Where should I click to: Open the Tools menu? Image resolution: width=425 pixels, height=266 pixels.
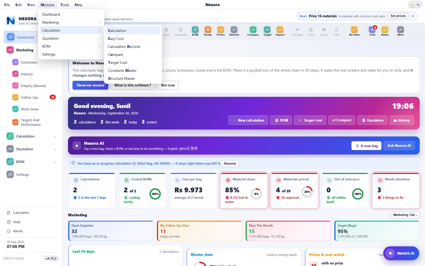[x=65, y=5]
